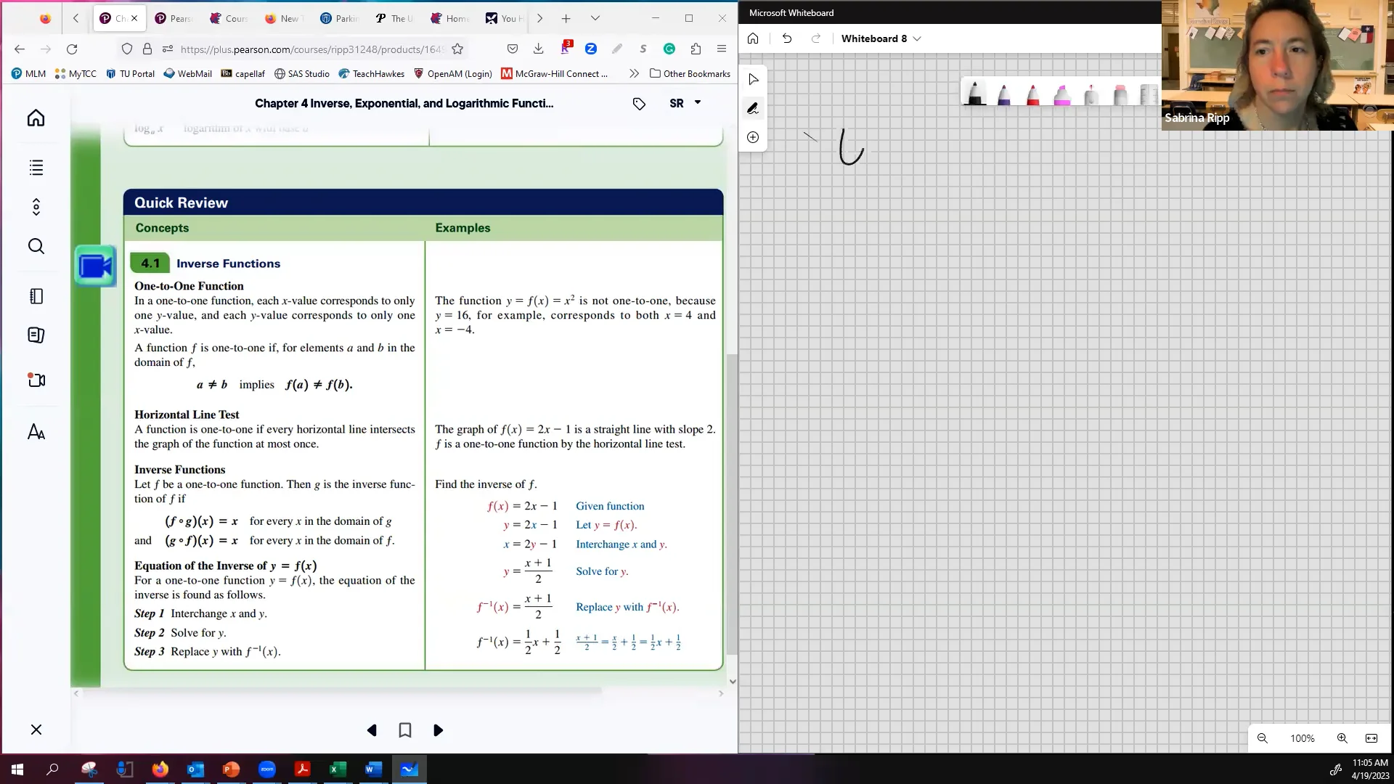Screen dimensions: 1394x784
Task: Open the Whiteboard 8 dropdown
Action: 917,38
